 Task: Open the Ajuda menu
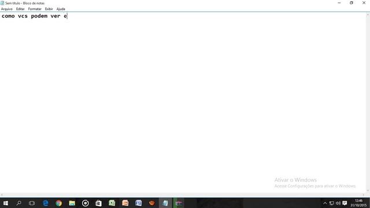point(61,9)
